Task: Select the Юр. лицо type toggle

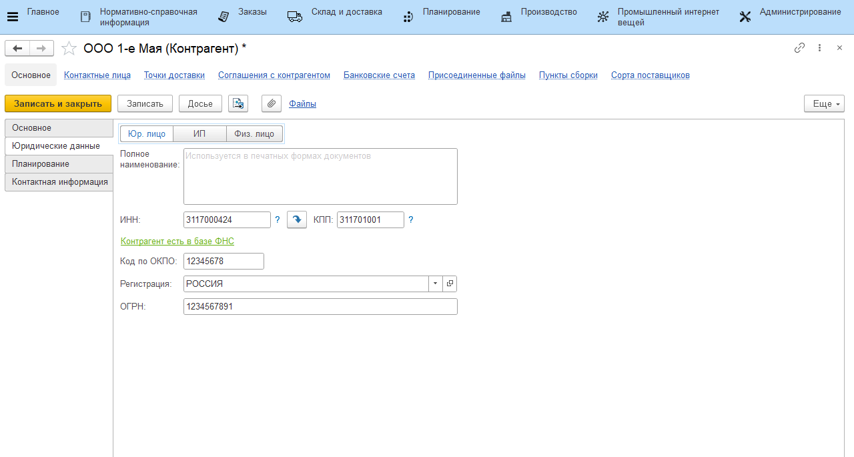Action: (147, 133)
